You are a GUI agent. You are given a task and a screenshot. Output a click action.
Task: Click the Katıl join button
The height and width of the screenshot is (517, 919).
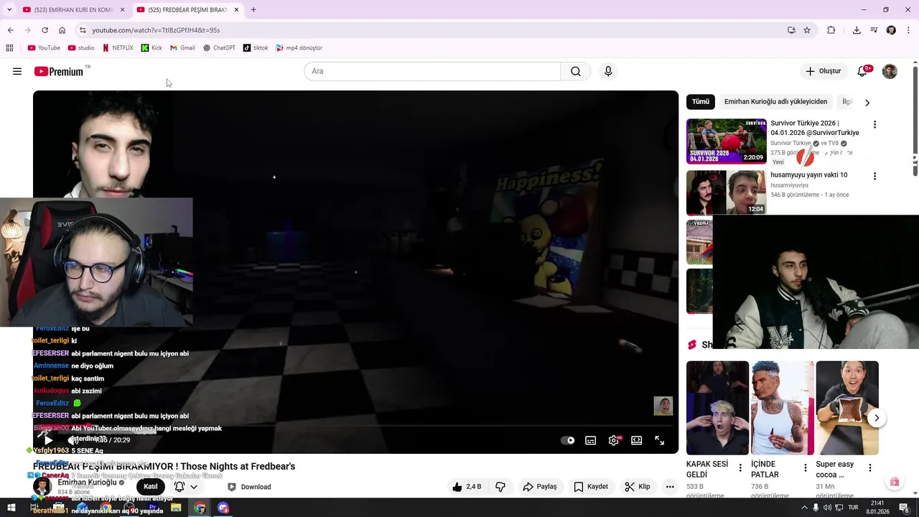click(151, 486)
